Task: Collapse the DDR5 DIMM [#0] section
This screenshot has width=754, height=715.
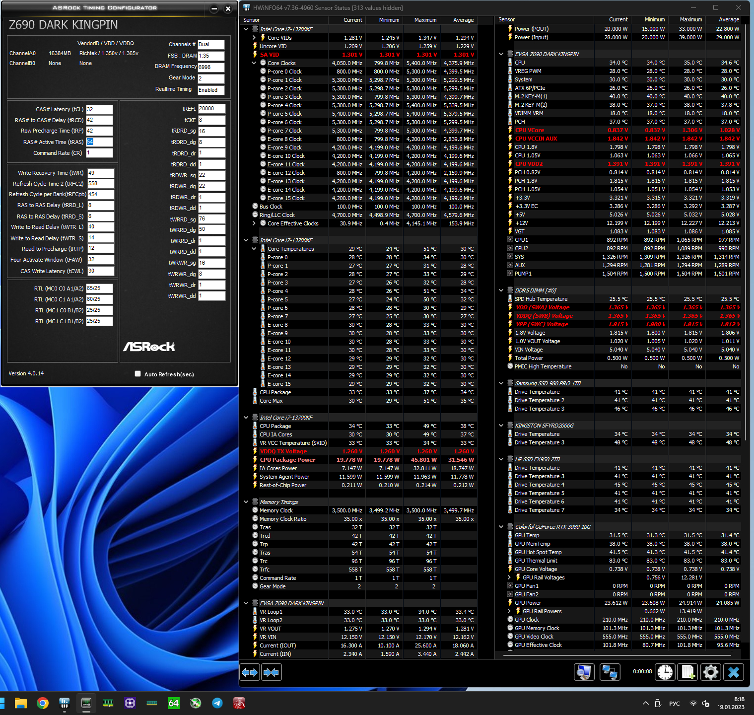Action: click(x=501, y=290)
